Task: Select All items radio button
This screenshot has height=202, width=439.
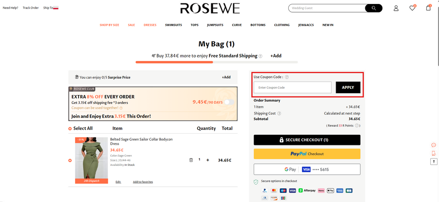Action: pos(70,129)
